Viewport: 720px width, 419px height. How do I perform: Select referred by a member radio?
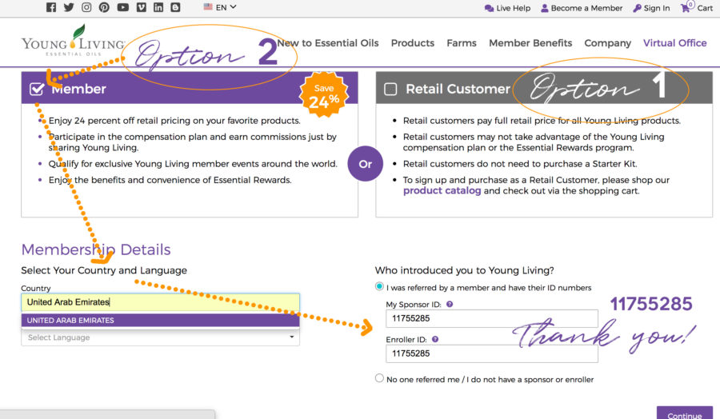point(379,286)
